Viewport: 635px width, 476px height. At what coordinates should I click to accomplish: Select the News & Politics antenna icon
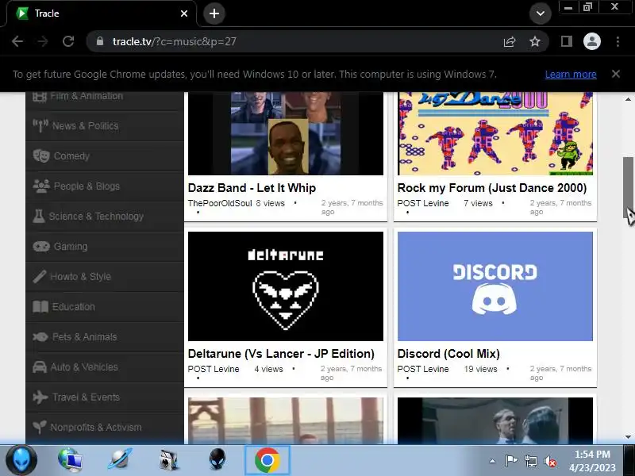40,126
